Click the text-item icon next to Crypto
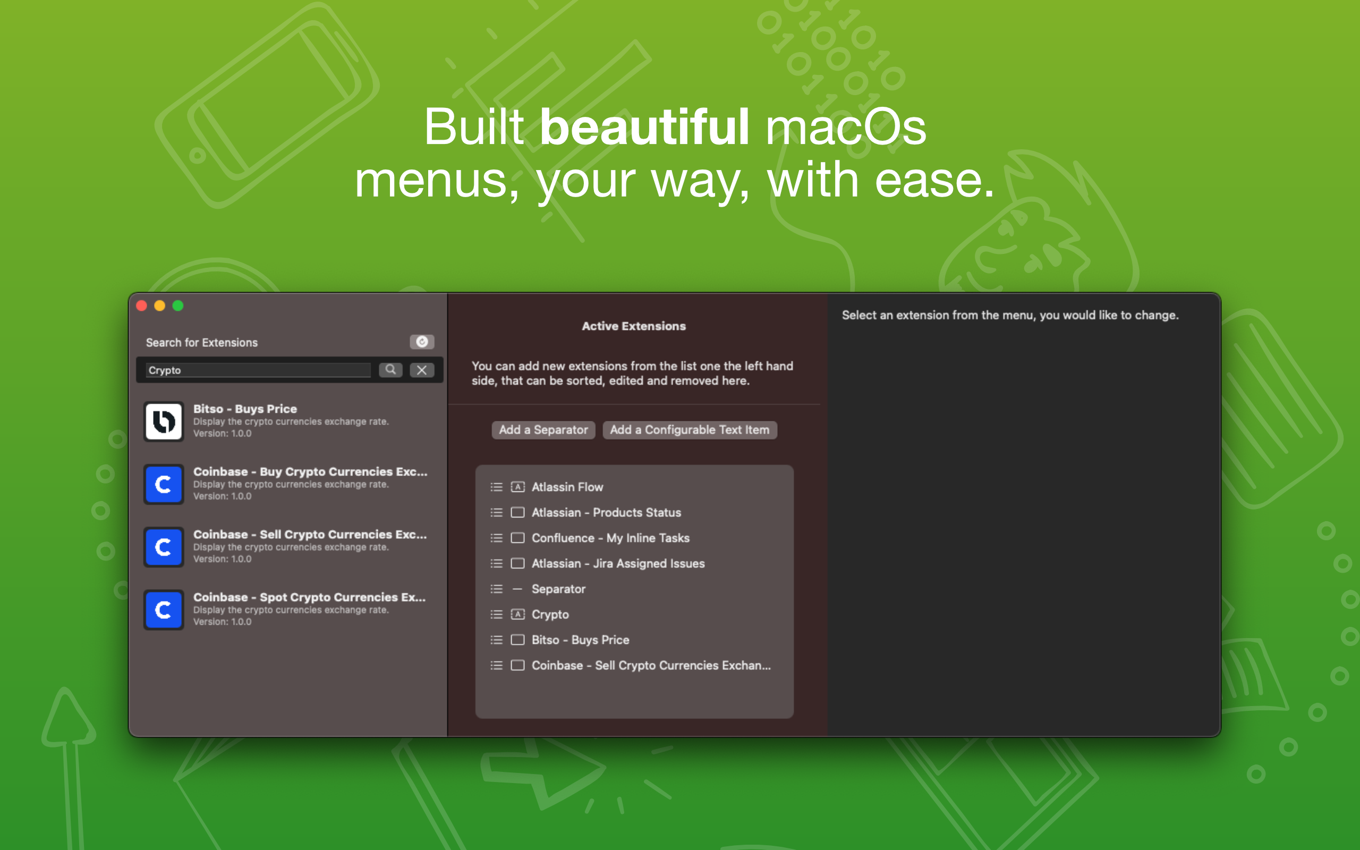Image resolution: width=1360 pixels, height=850 pixels. click(x=517, y=615)
